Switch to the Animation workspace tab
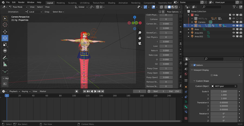 point(123,3)
